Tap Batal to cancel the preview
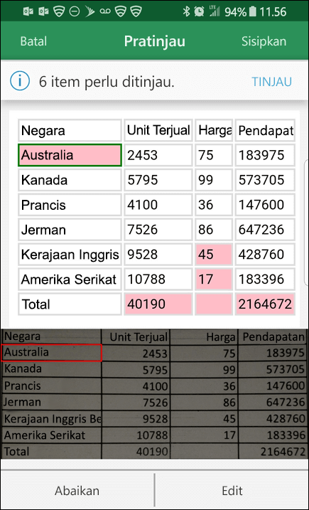This screenshot has width=309, height=510. (x=33, y=41)
